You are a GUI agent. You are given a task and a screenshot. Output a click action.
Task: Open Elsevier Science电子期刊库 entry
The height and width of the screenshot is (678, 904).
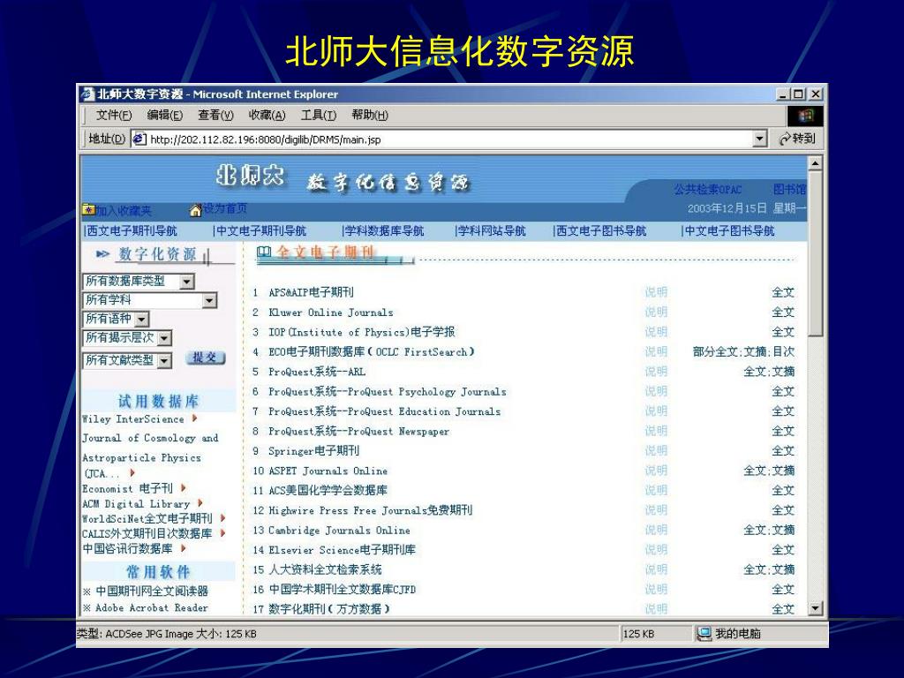[x=342, y=550]
